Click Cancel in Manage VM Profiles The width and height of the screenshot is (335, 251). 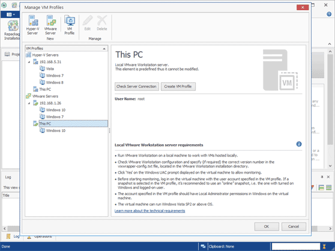294,226
